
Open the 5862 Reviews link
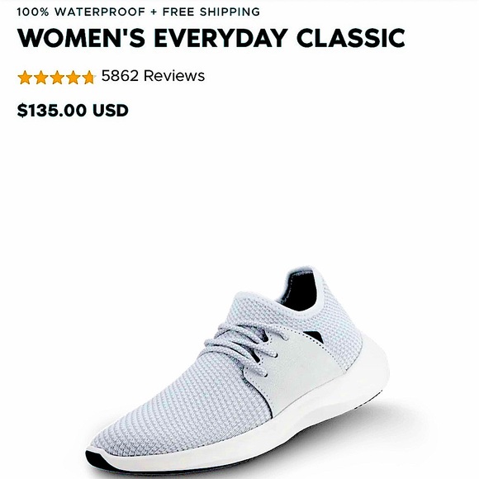tap(153, 75)
